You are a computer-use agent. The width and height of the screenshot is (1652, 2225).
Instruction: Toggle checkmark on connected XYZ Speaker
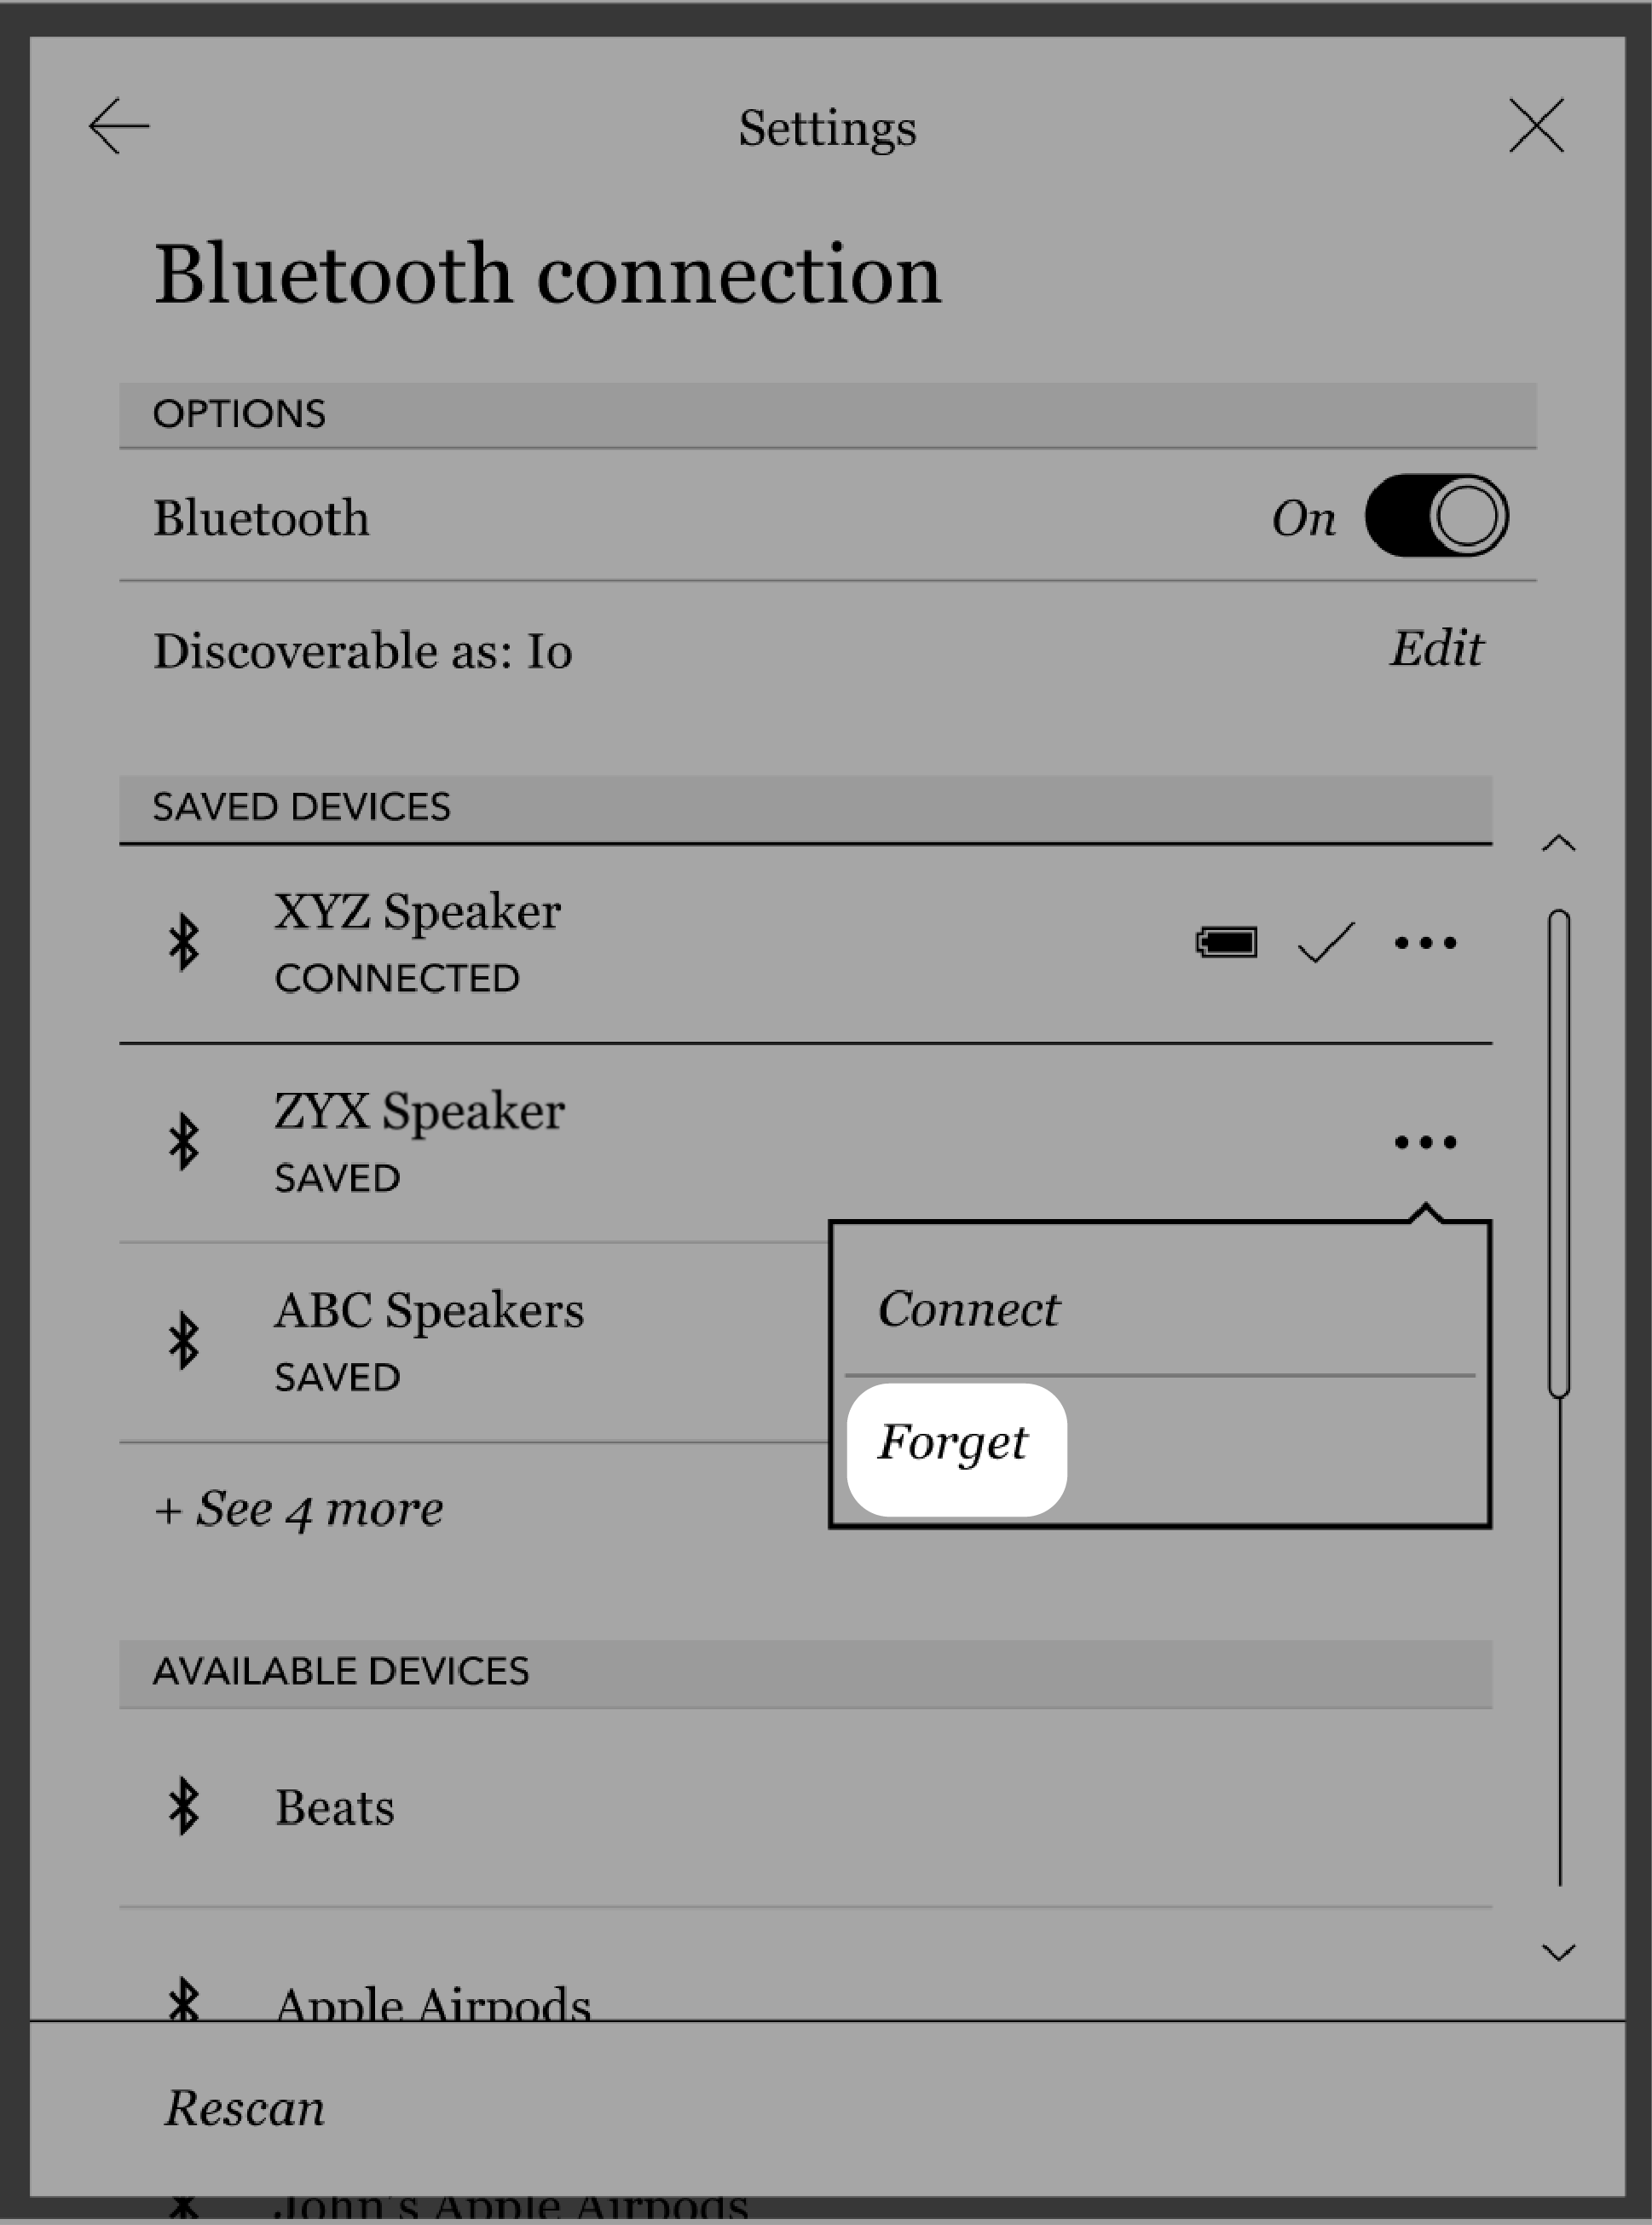tap(1326, 942)
